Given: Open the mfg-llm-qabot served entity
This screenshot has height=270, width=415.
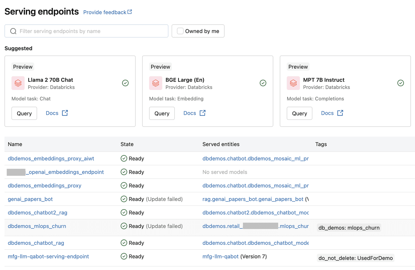Looking at the screenshot, I should pyautogui.click(x=221, y=256).
